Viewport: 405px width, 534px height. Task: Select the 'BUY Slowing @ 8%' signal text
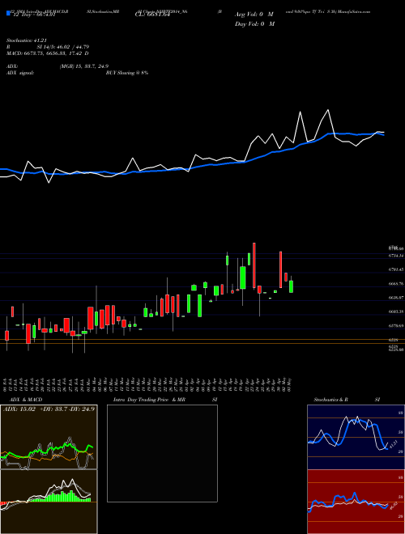coord(127,73)
